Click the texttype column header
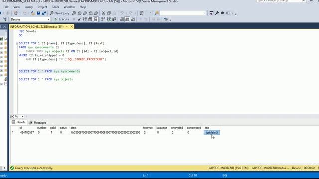 coord(148,128)
